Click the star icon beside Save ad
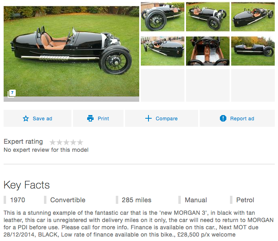Image resolution: width=278 pixels, height=241 pixels. point(26,118)
